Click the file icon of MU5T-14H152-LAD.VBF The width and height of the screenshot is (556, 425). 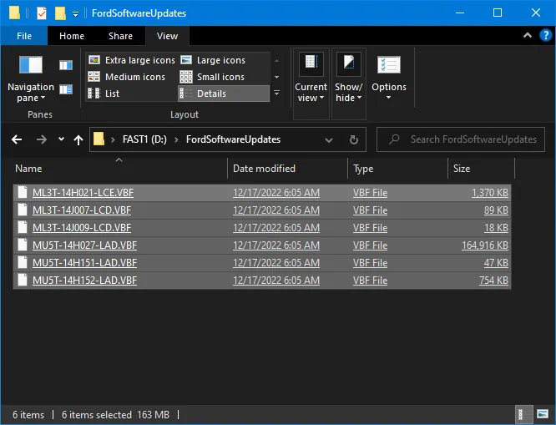tap(23, 281)
